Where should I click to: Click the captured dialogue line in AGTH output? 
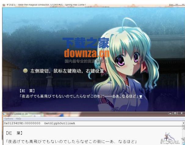tap(71, 141)
